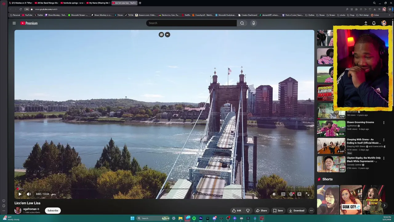
Task: Open Spotify from the taskbar
Action: pyautogui.click(x=194, y=218)
